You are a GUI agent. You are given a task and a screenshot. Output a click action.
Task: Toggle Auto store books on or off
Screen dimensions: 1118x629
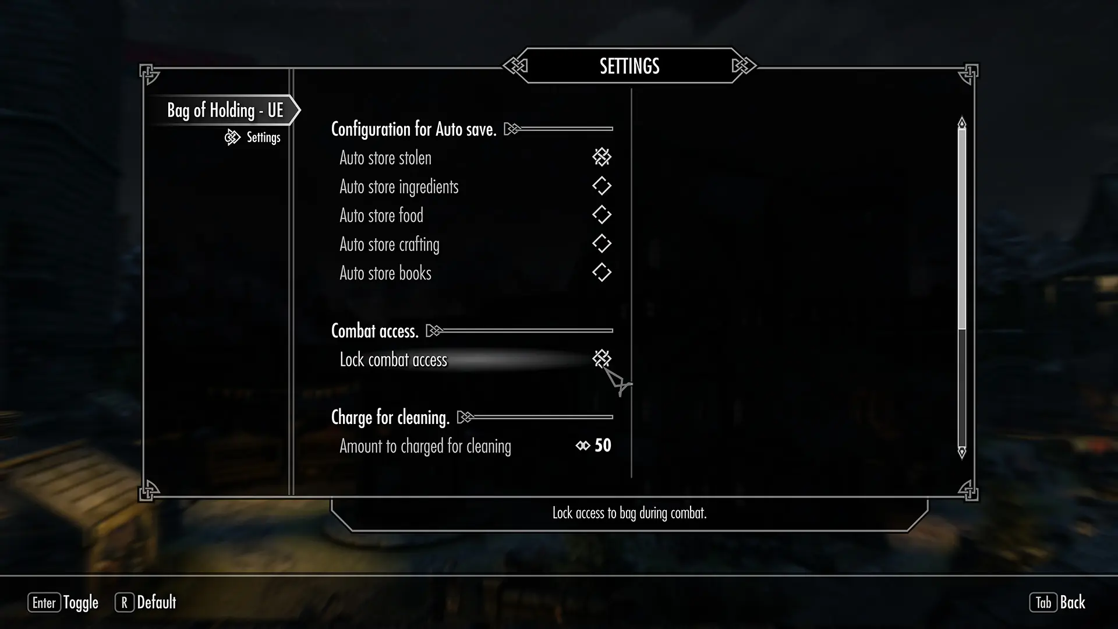pyautogui.click(x=602, y=273)
